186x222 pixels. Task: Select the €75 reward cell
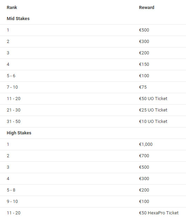click(x=143, y=87)
